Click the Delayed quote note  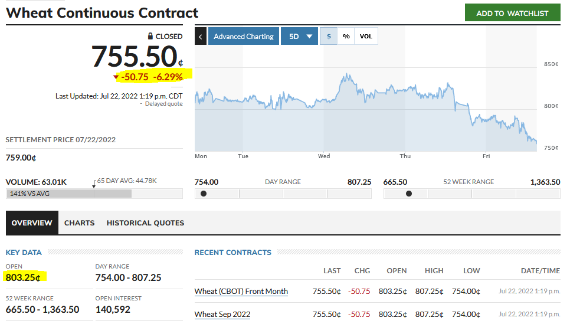coord(163,104)
